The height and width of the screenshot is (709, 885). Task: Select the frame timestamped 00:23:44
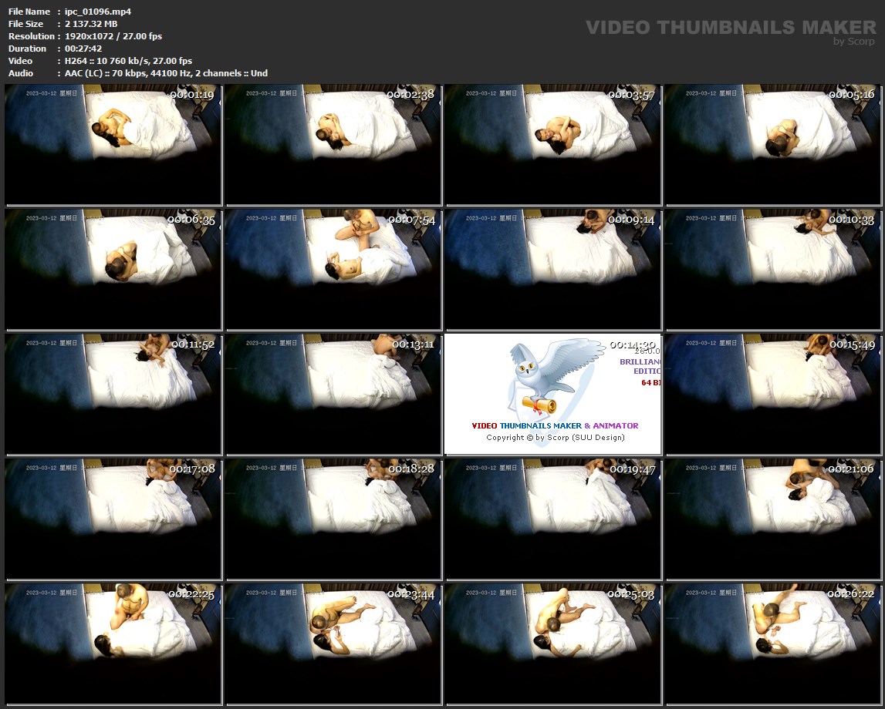[x=333, y=643]
